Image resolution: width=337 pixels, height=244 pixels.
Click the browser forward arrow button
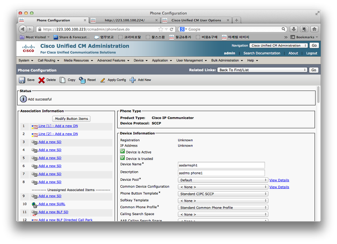(30, 29)
